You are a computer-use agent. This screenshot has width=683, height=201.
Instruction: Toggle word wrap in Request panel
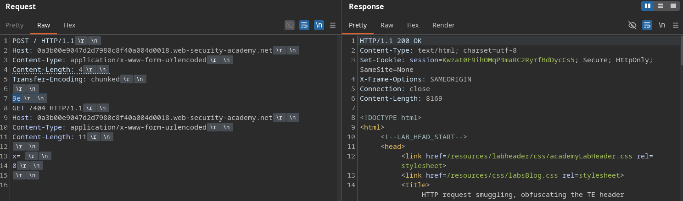(304, 25)
